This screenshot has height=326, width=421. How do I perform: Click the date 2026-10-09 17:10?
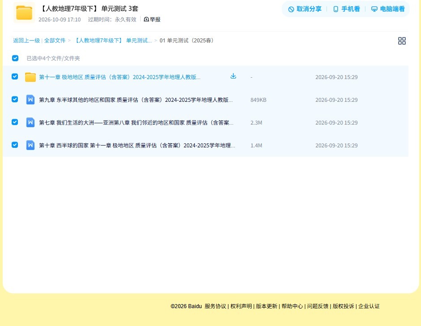[x=60, y=20]
